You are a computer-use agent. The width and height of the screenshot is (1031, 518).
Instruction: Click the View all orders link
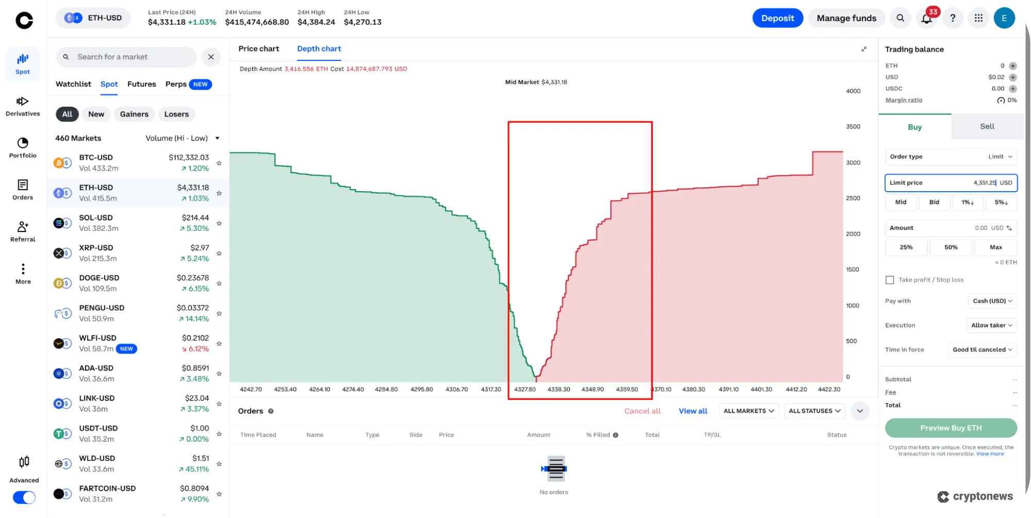pos(693,411)
